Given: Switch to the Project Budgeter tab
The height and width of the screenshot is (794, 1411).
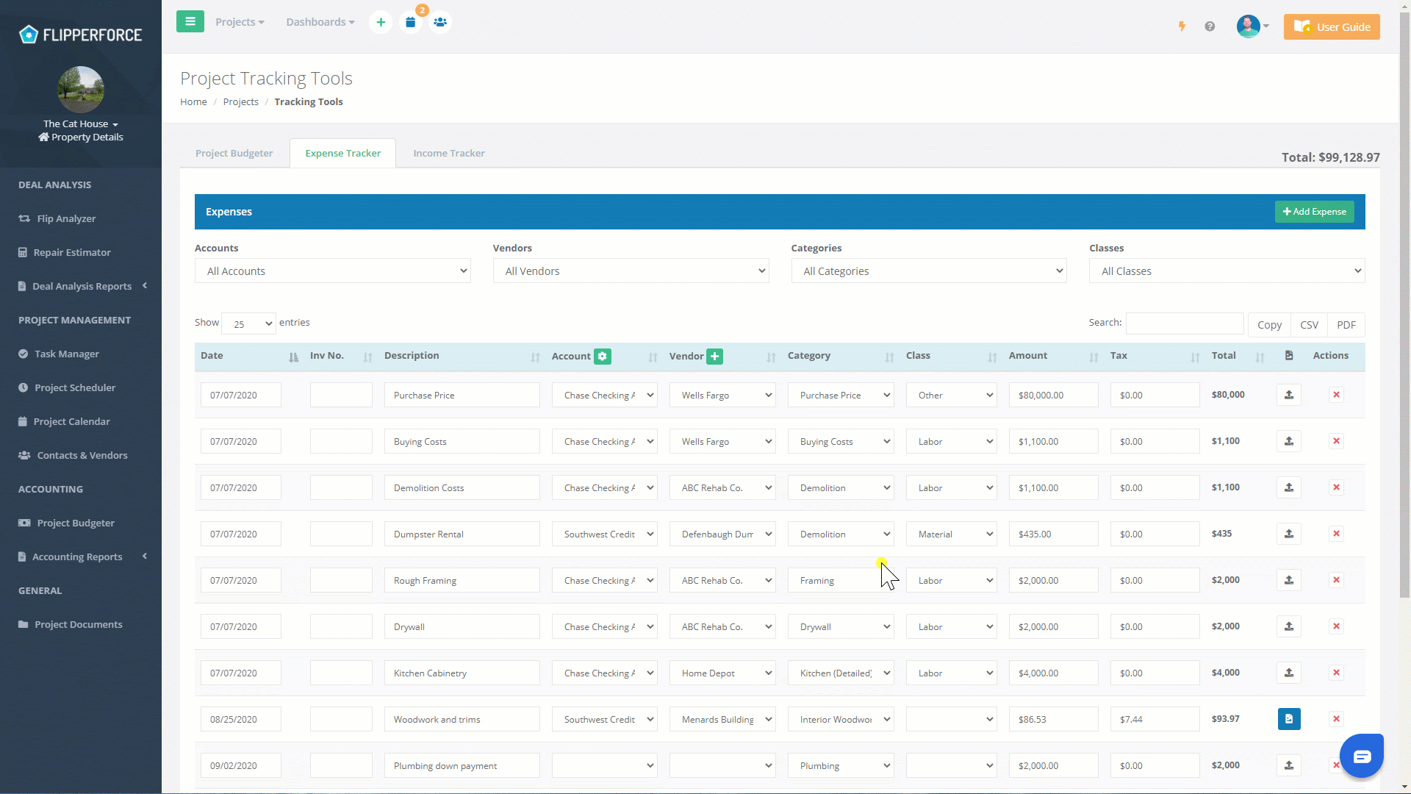Looking at the screenshot, I should [234, 153].
